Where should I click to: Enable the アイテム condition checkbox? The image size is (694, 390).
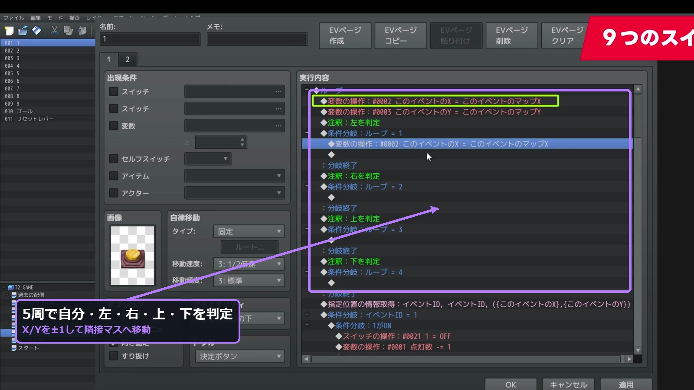[x=114, y=176]
